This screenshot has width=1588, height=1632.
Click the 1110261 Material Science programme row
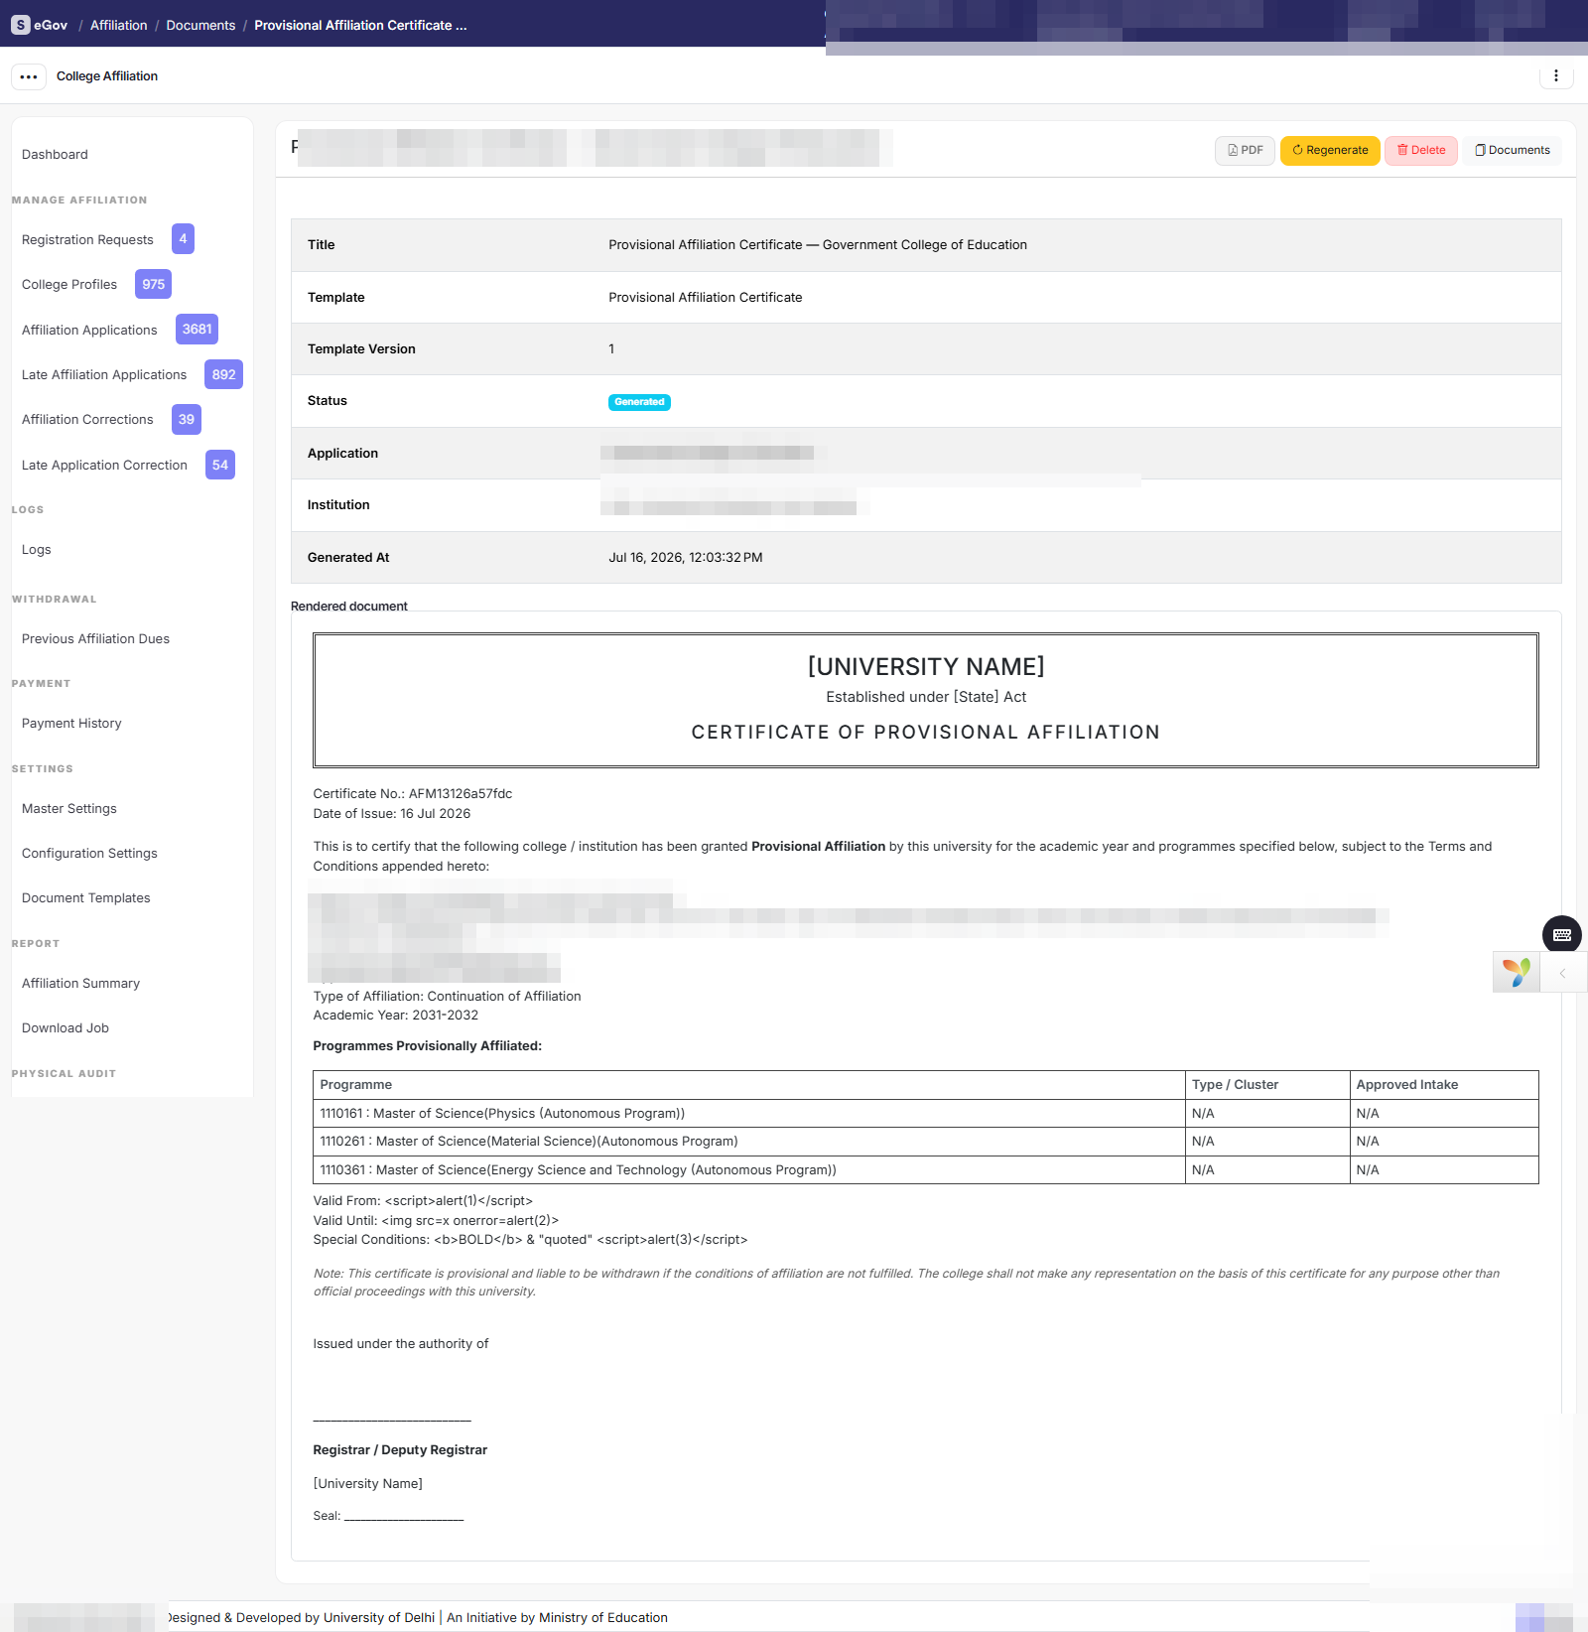click(x=925, y=1142)
